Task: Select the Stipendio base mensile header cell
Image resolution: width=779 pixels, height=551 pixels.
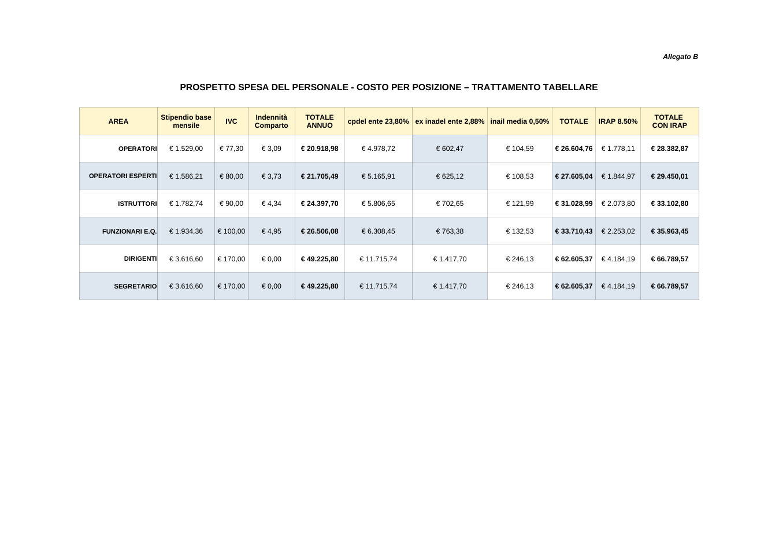Action: (186, 121)
